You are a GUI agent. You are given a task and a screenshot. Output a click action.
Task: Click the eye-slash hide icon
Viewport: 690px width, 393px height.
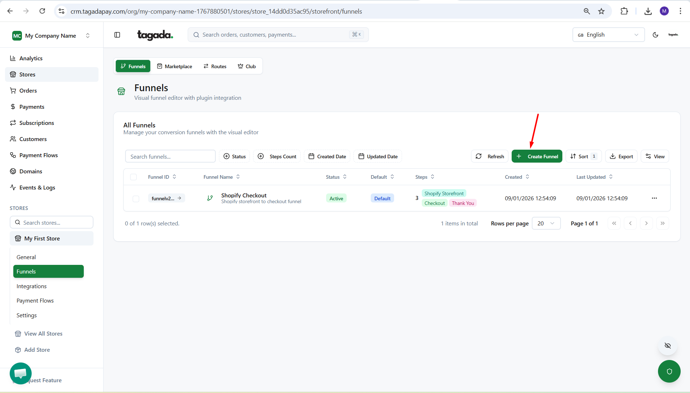coord(667,346)
